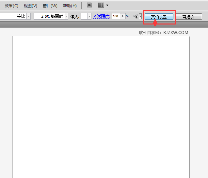The height and width of the screenshot is (178, 208).
Task: Click the arrange documents layout icon
Action: tap(101, 5)
